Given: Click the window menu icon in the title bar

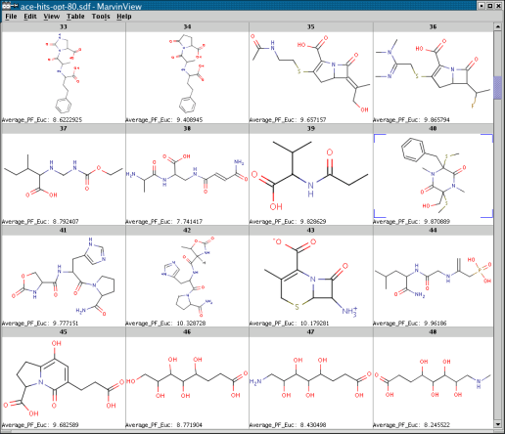Looking at the screenshot, I should point(9,6).
